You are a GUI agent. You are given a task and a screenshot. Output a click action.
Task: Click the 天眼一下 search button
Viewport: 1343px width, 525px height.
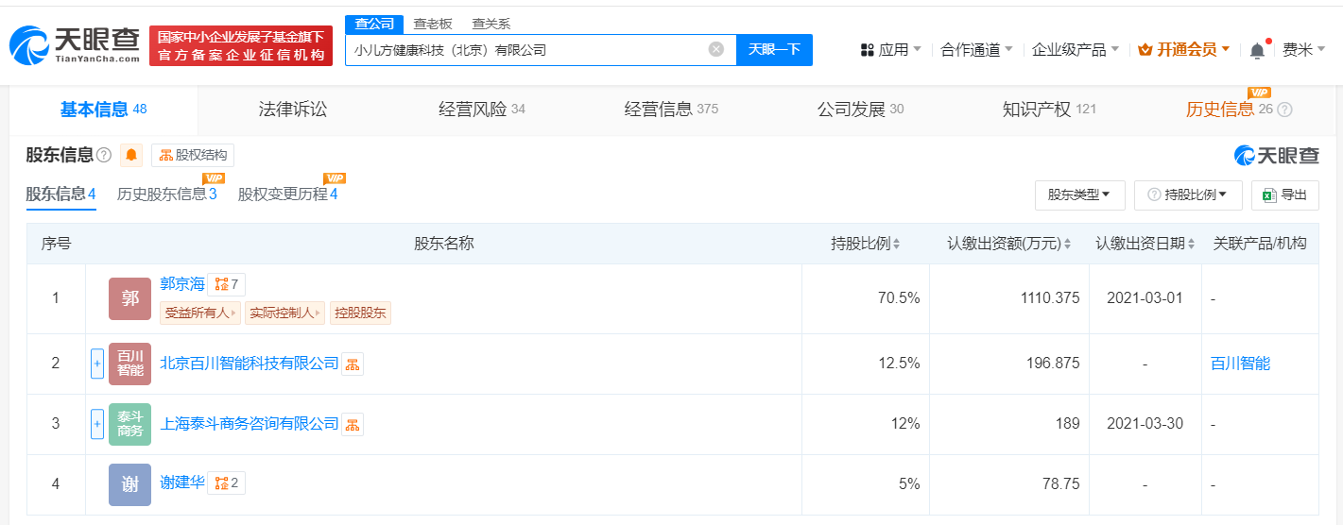click(x=774, y=50)
